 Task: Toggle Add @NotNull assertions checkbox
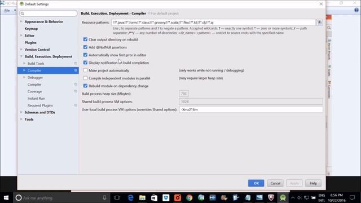pyautogui.click(x=85, y=47)
